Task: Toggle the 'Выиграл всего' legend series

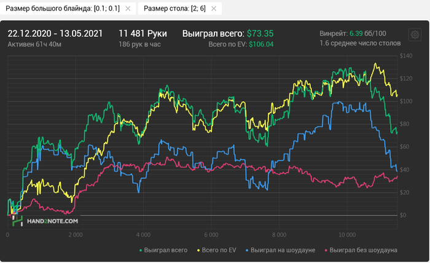Action: (163, 250)
